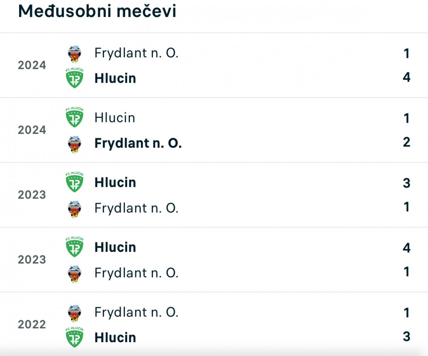This screenshot has width=428, height=356.
Task: Click Hlucin logo in the 1-2 match
Action: click(x=74, y=117)
